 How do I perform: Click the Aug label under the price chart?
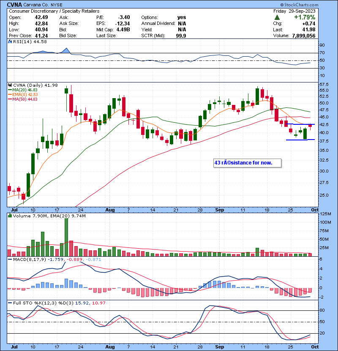[x=110, y=210]
